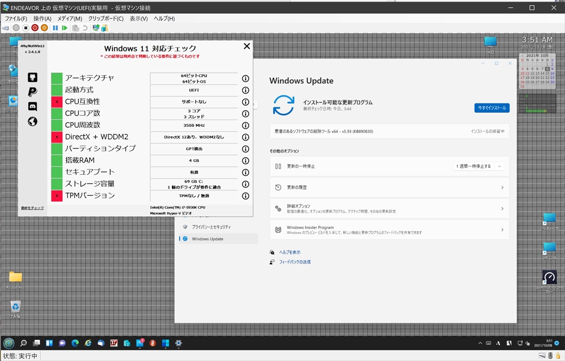
Task: Open Settings gear in guest taskbar
Action: [x=178, y=343]
